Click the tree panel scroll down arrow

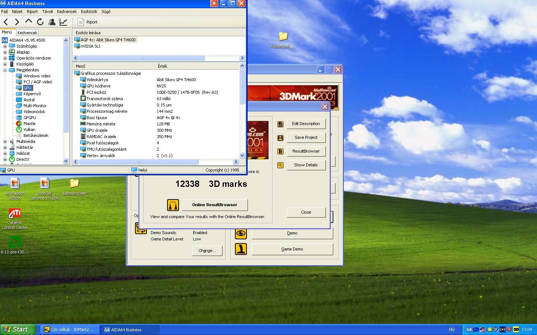[66, 161]
